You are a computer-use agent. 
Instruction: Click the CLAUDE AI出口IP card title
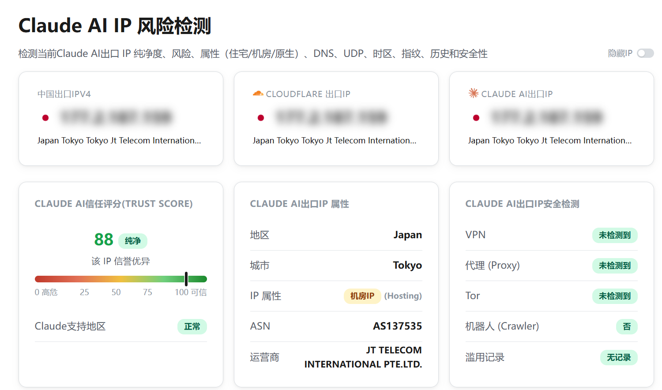(x=517, y=94)
